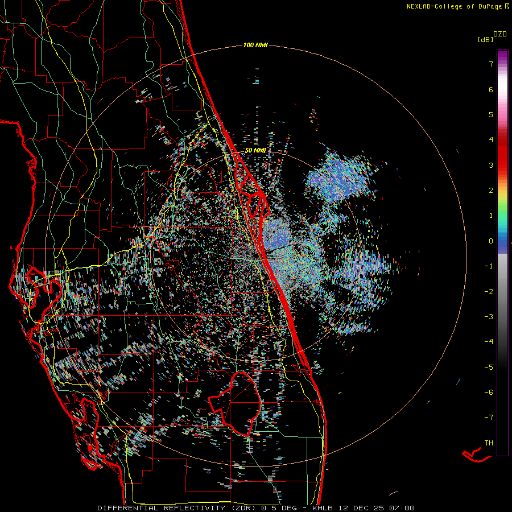Image resolution: width=512 pixels, height=512 pixels.
Task: Click the 100 NMI range ring label
Action: coord(255,45)
